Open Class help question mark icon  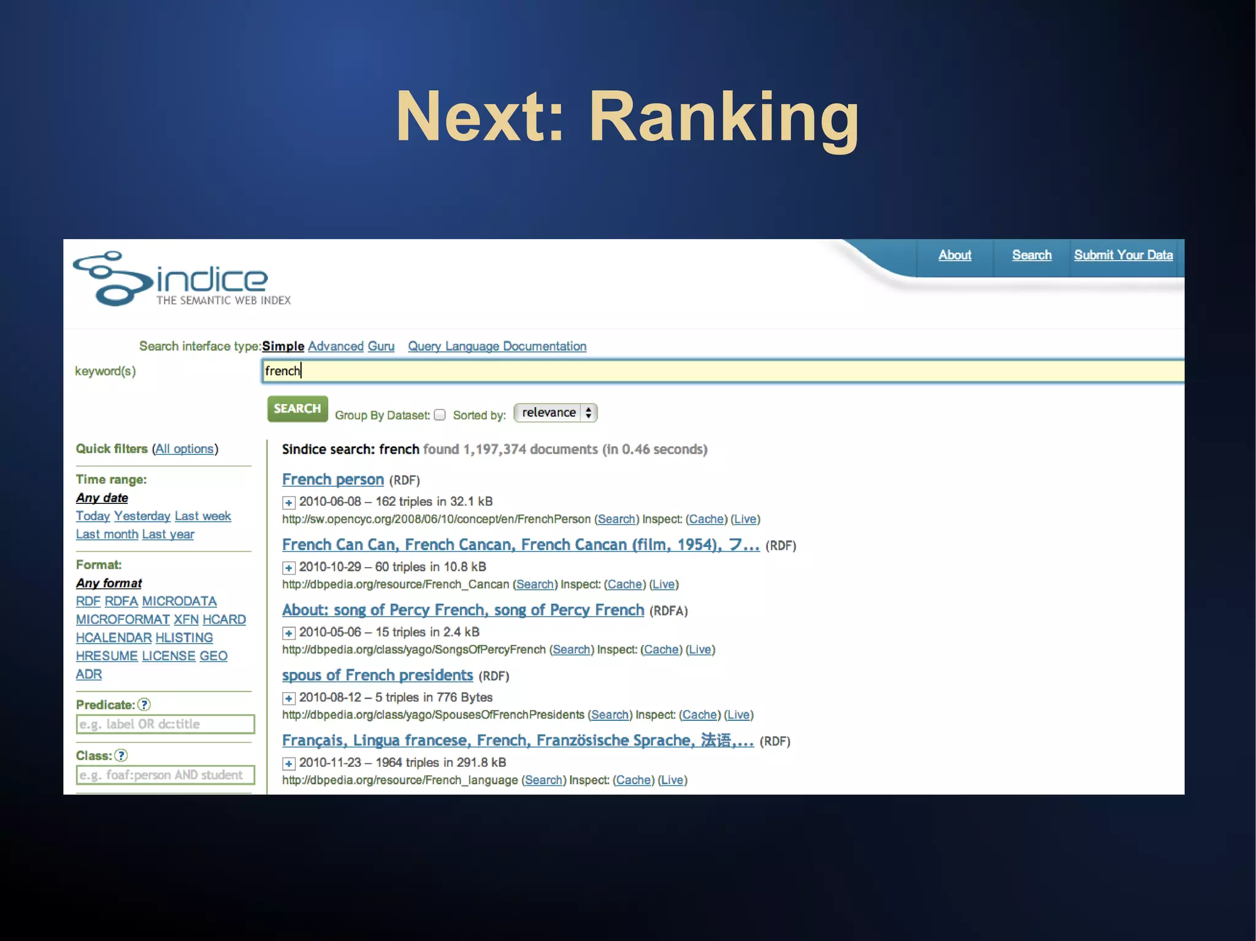click(121, 755)
